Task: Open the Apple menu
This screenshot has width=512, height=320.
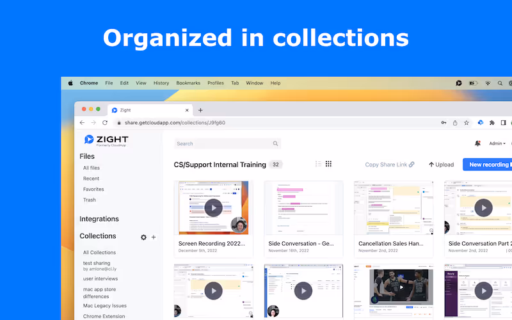Action: (x=70, y=83)
